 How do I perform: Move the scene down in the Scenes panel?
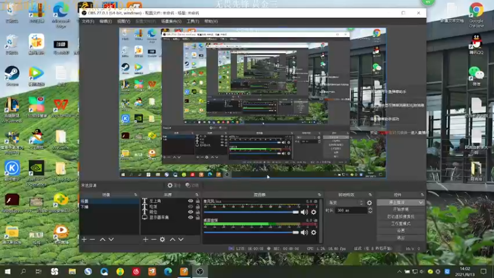[x=111, y=240]
